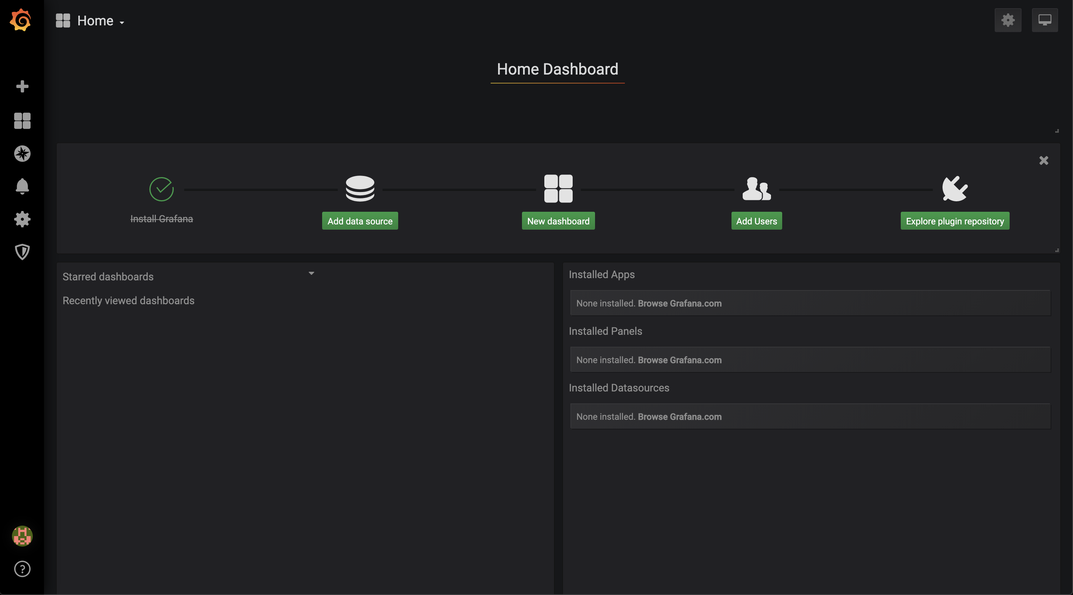Screen dimensions: 1073x595
Task: Dismiss the getting started panel
Action: [1044, 161]
